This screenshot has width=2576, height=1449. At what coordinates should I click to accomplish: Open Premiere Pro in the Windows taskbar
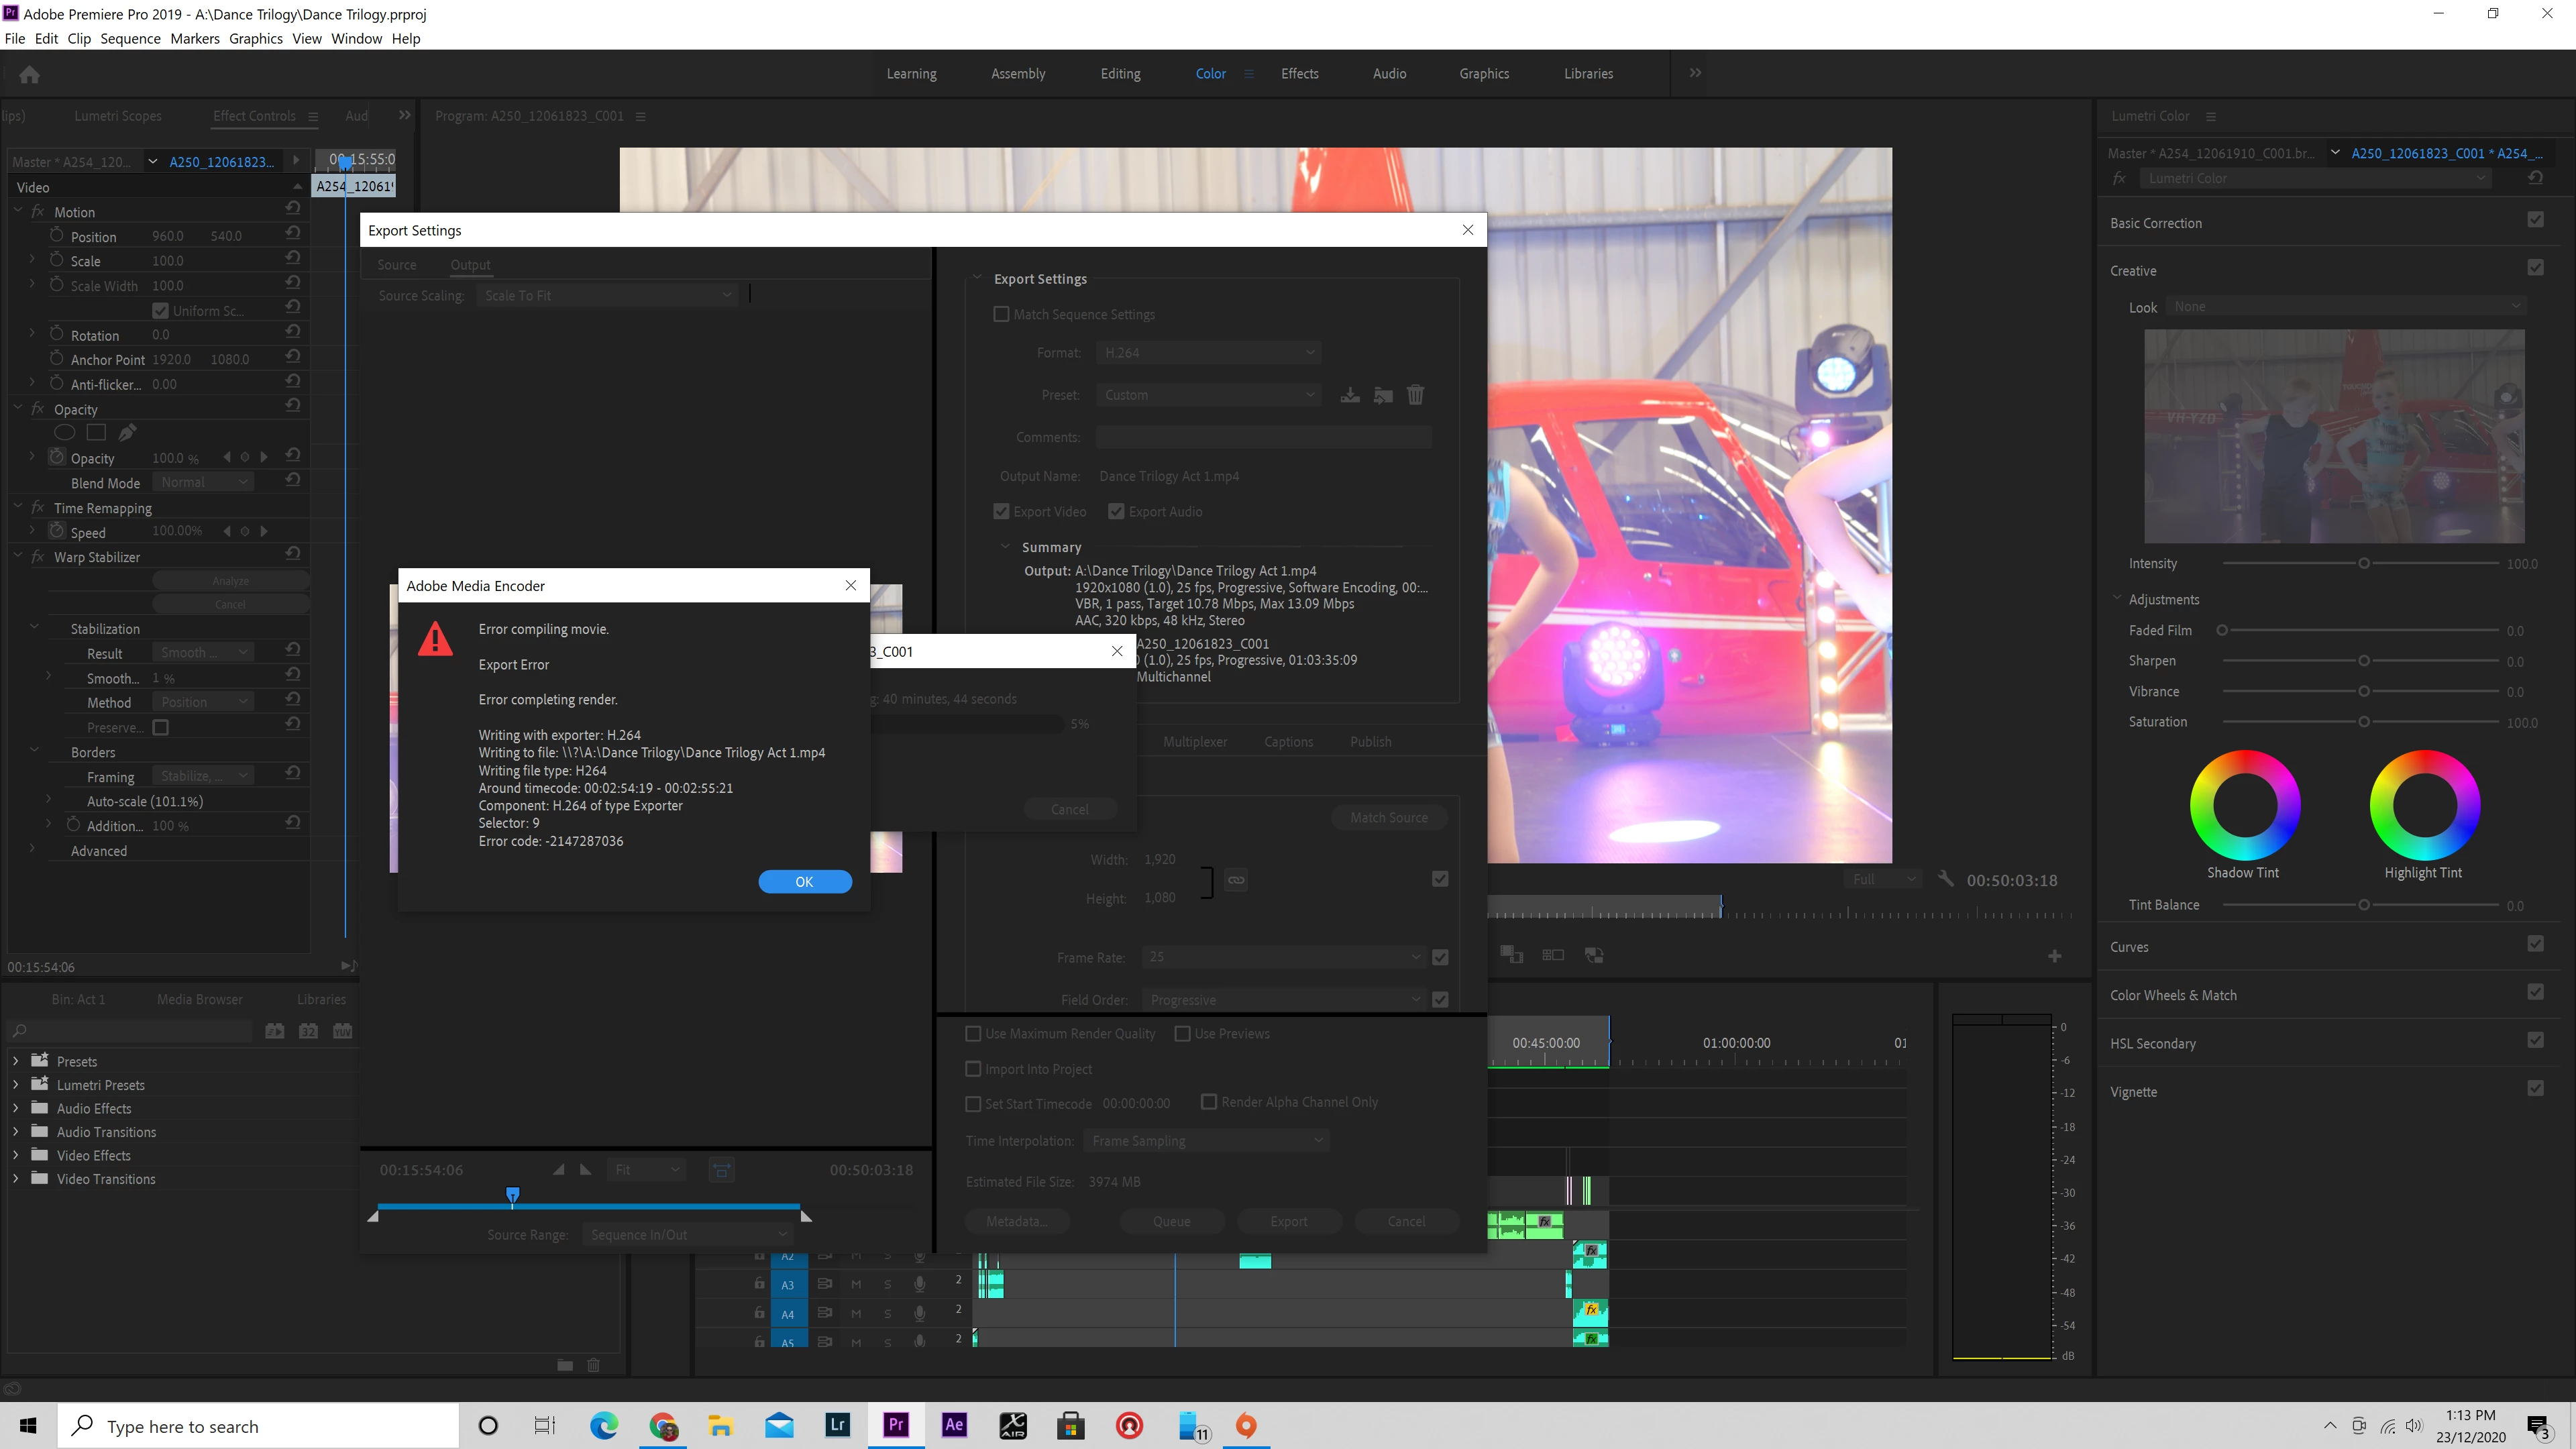(x=895, y=1424)
